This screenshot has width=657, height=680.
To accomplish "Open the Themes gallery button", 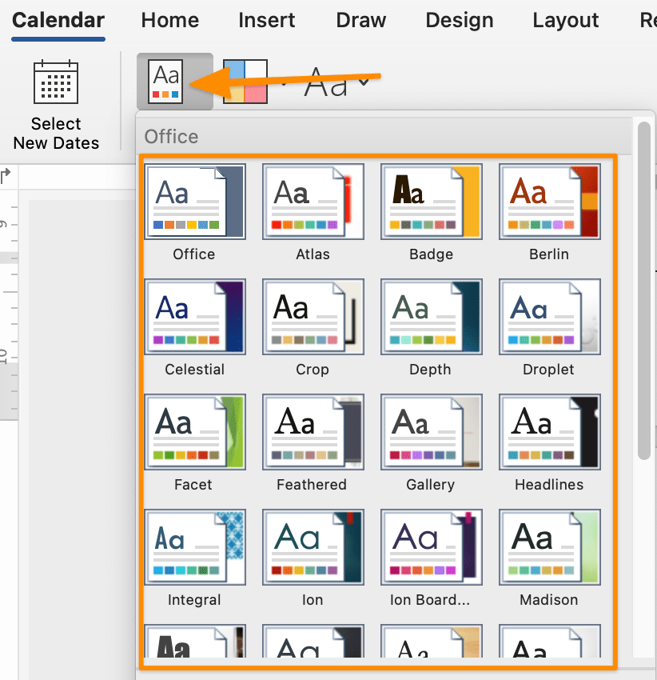I will point(175,81).
